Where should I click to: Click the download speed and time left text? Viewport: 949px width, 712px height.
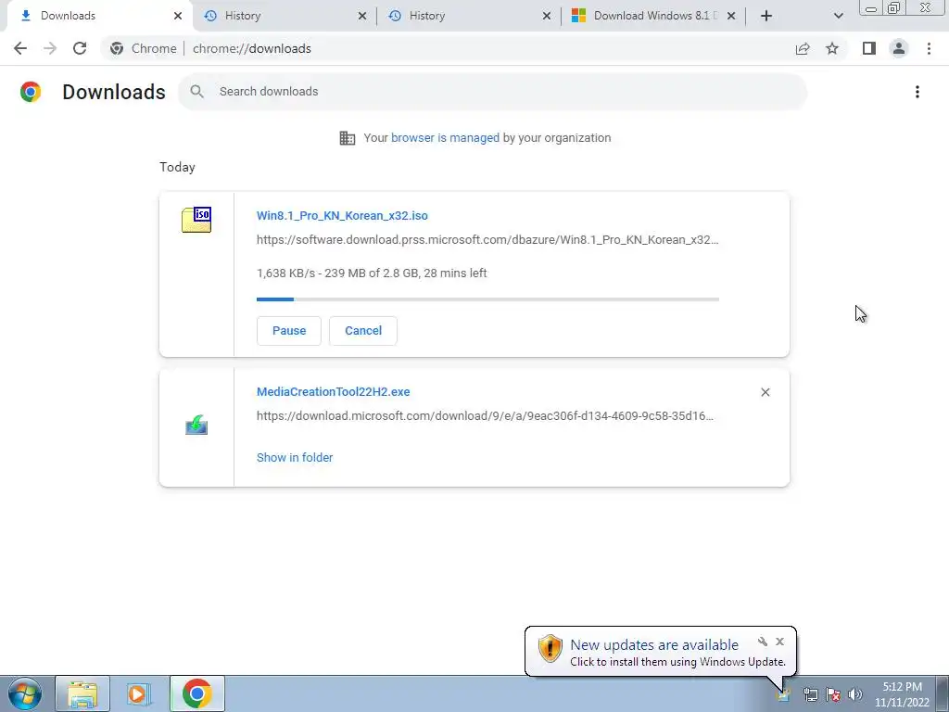372,273
